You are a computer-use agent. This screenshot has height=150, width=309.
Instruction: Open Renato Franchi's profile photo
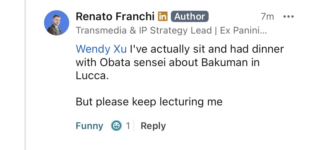pyautogui.click(x=56, y=23)
